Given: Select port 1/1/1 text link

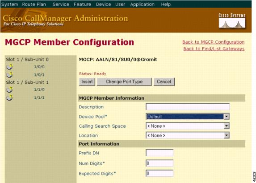Looking at the screenshot, I should [x=39, y=98].
